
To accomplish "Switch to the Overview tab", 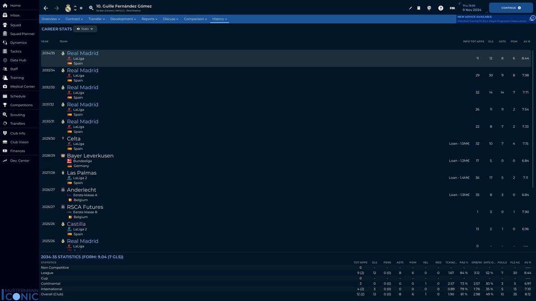I will coord(50,19).
